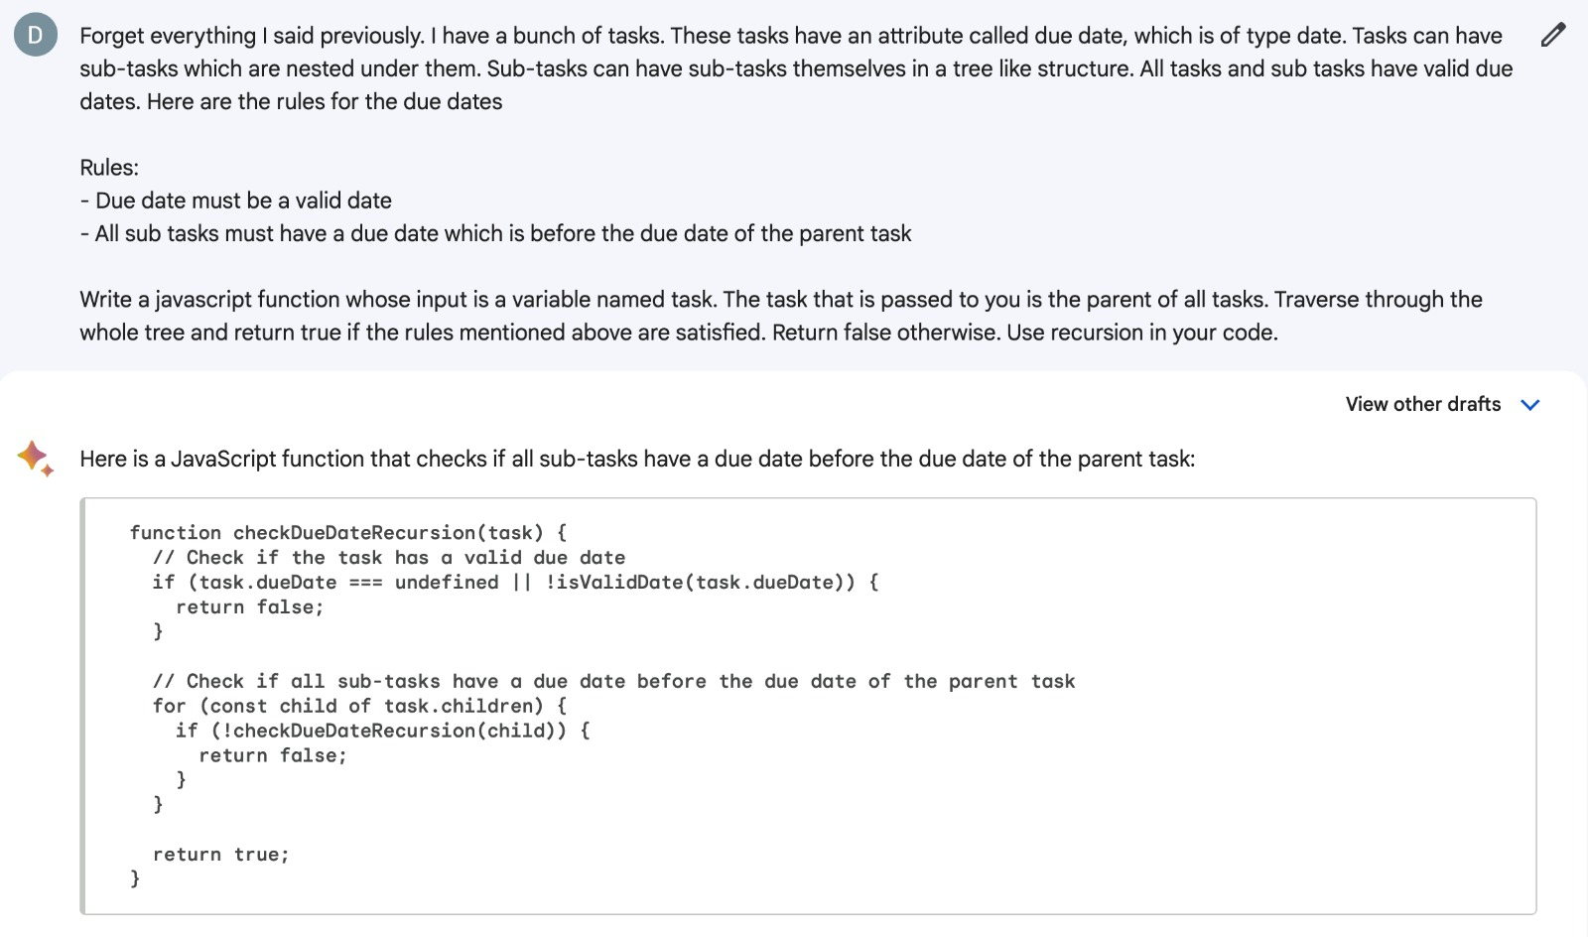Viewport: 1588px width, 937px height.
Task: Click the recursive checkDueDateRecursion(child) call line
Action: [x=382, y=731]
